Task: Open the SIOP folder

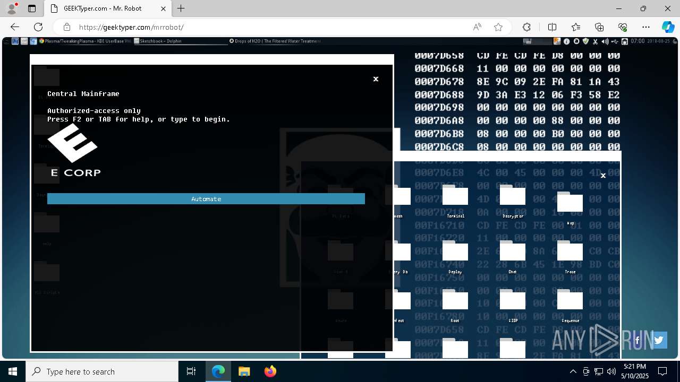Action: pos(513,306)
